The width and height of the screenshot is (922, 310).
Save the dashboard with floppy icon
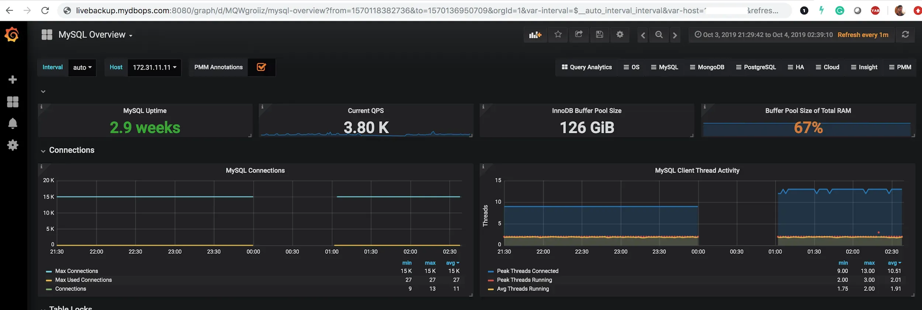(x=600, y=35)
